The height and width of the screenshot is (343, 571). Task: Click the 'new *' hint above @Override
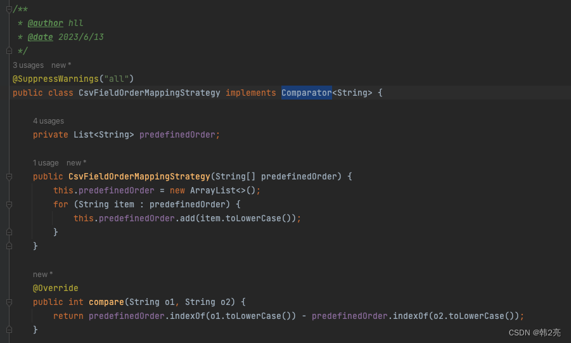pos(42,275)
